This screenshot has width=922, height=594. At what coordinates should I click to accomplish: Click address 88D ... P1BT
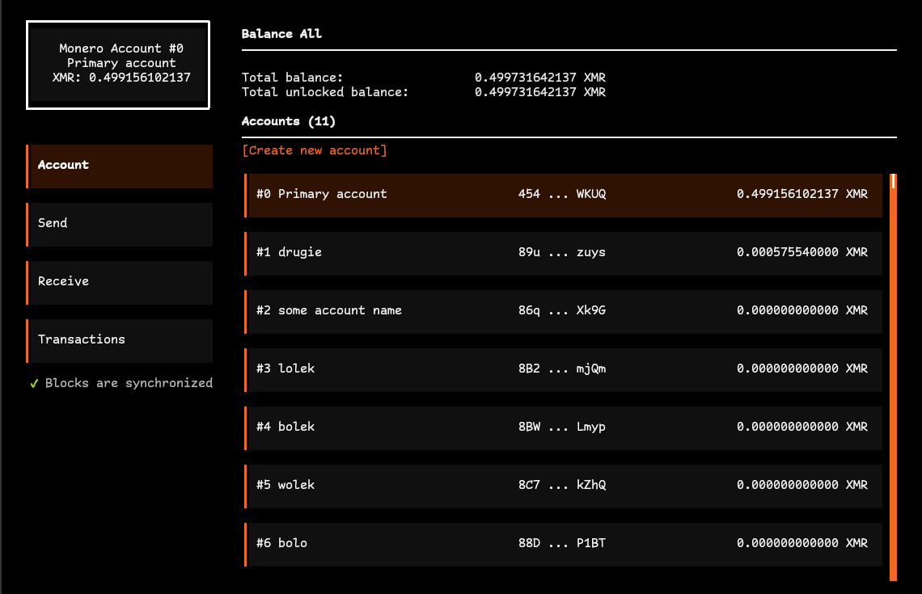561,543
